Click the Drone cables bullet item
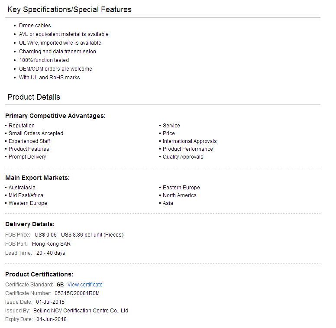This screenshot has width=336, height=328. pos(35,26)
